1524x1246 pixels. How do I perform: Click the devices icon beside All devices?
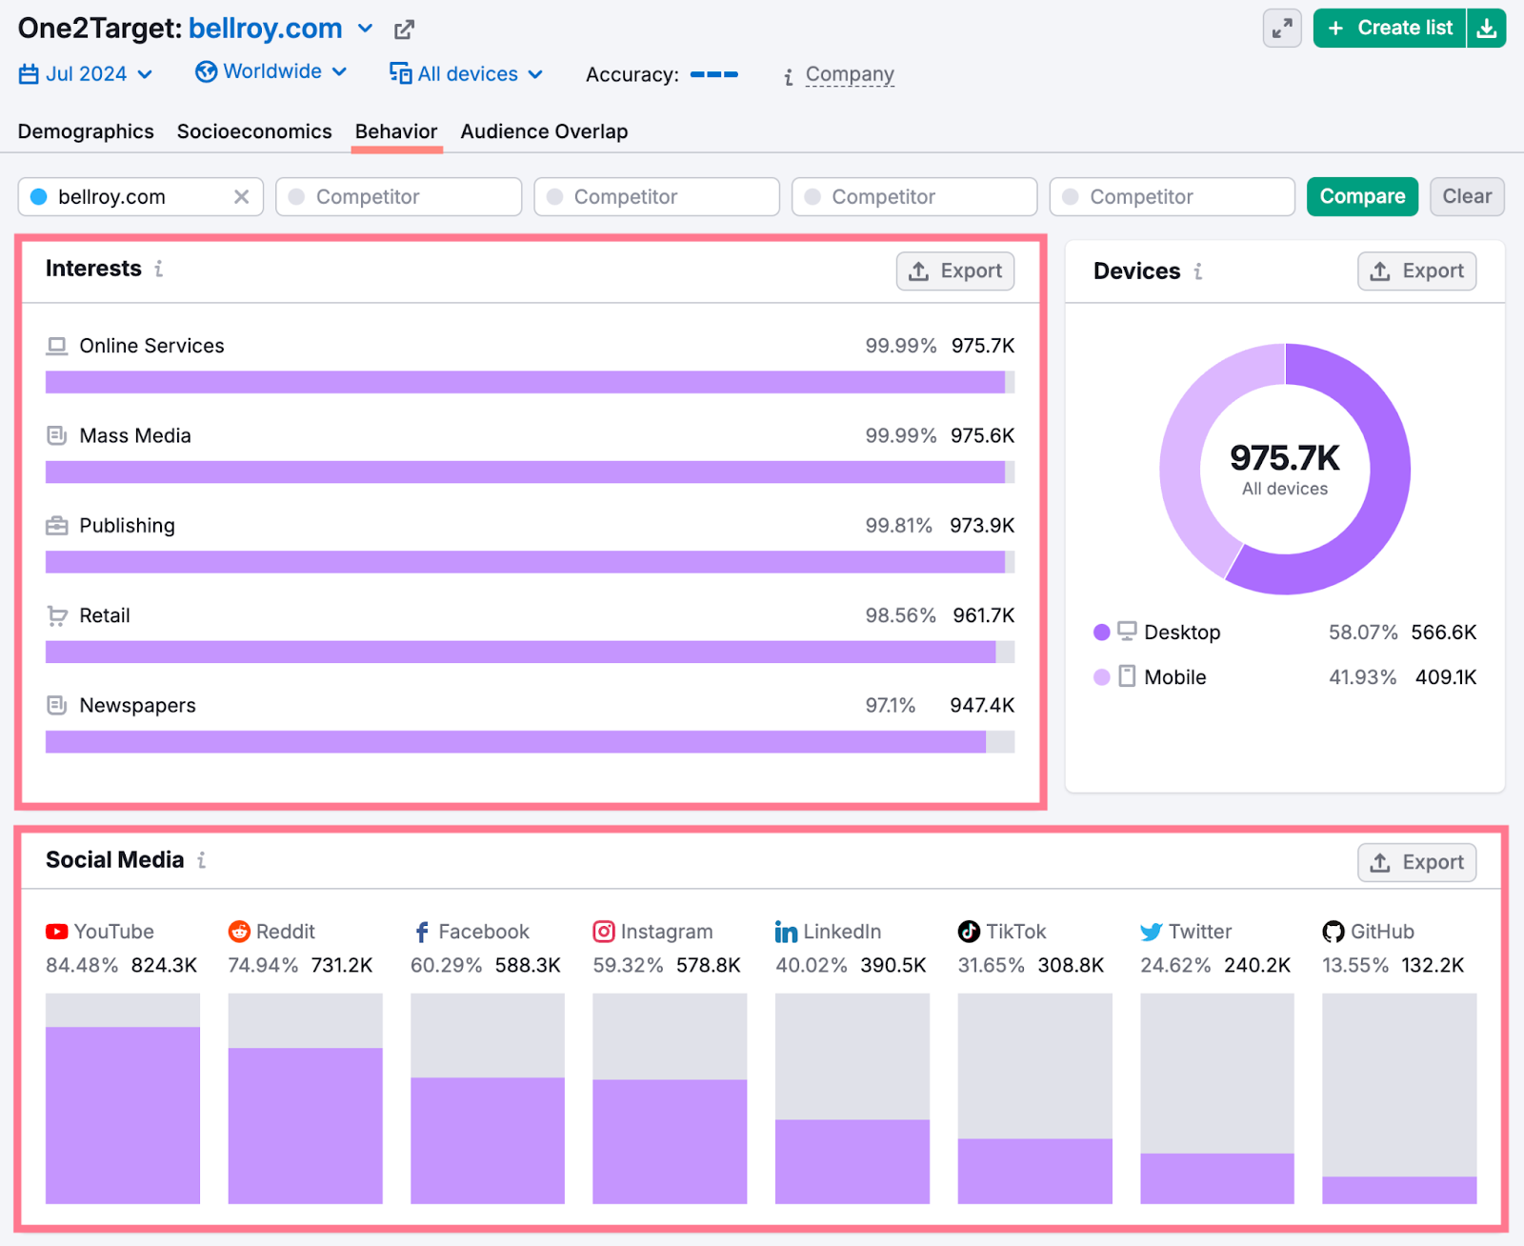click(x=400, y=73)
